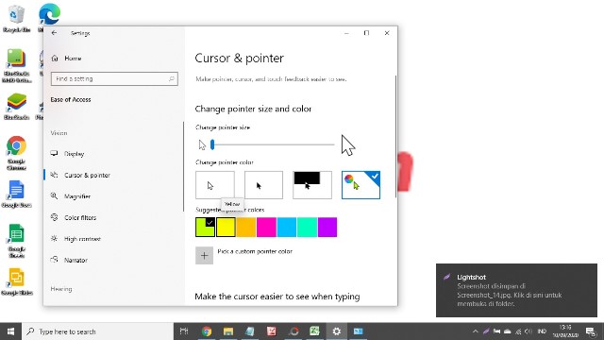
Task: Select the Google Sheets desktop shortcut
Action: [x=16, y=241]
